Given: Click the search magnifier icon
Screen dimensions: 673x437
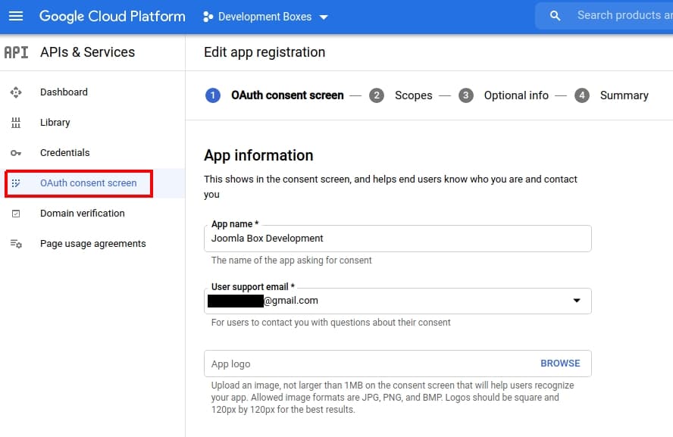Looking at the screenshot, I should point(556,16).
